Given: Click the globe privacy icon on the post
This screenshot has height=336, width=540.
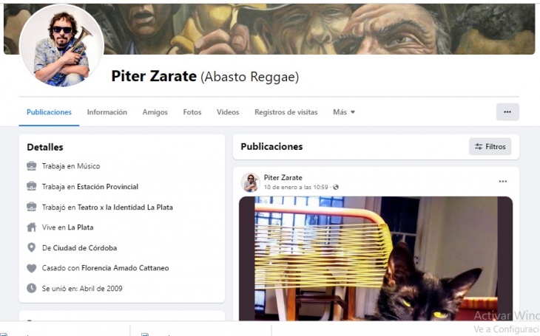Looking at the screenshot, I should coord(336,187).
